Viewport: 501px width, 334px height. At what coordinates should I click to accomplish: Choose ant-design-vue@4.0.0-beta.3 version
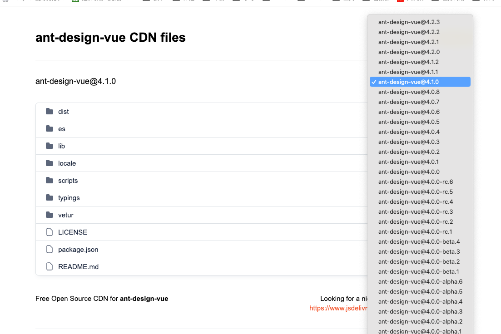[420, 251]
